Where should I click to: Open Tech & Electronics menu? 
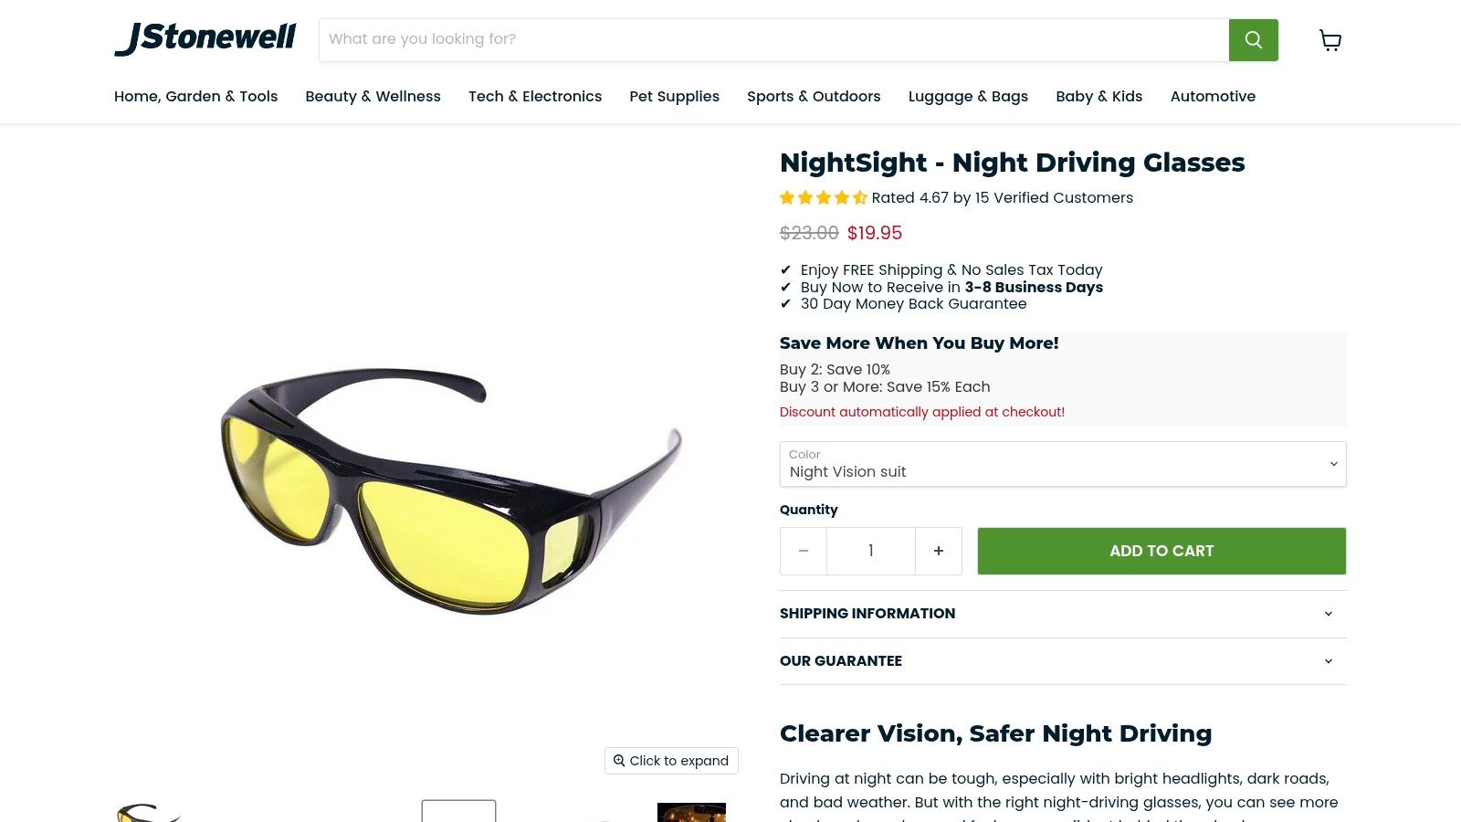(x=535, y=97)
